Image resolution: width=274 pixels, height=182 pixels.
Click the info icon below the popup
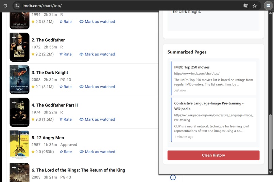(173, 178)
